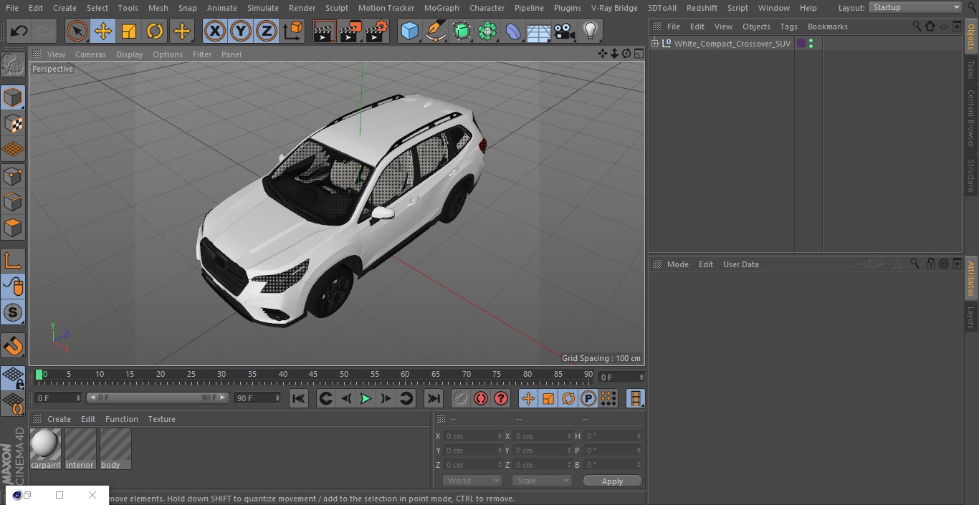Click the Apply button

[x=612, y=481]
